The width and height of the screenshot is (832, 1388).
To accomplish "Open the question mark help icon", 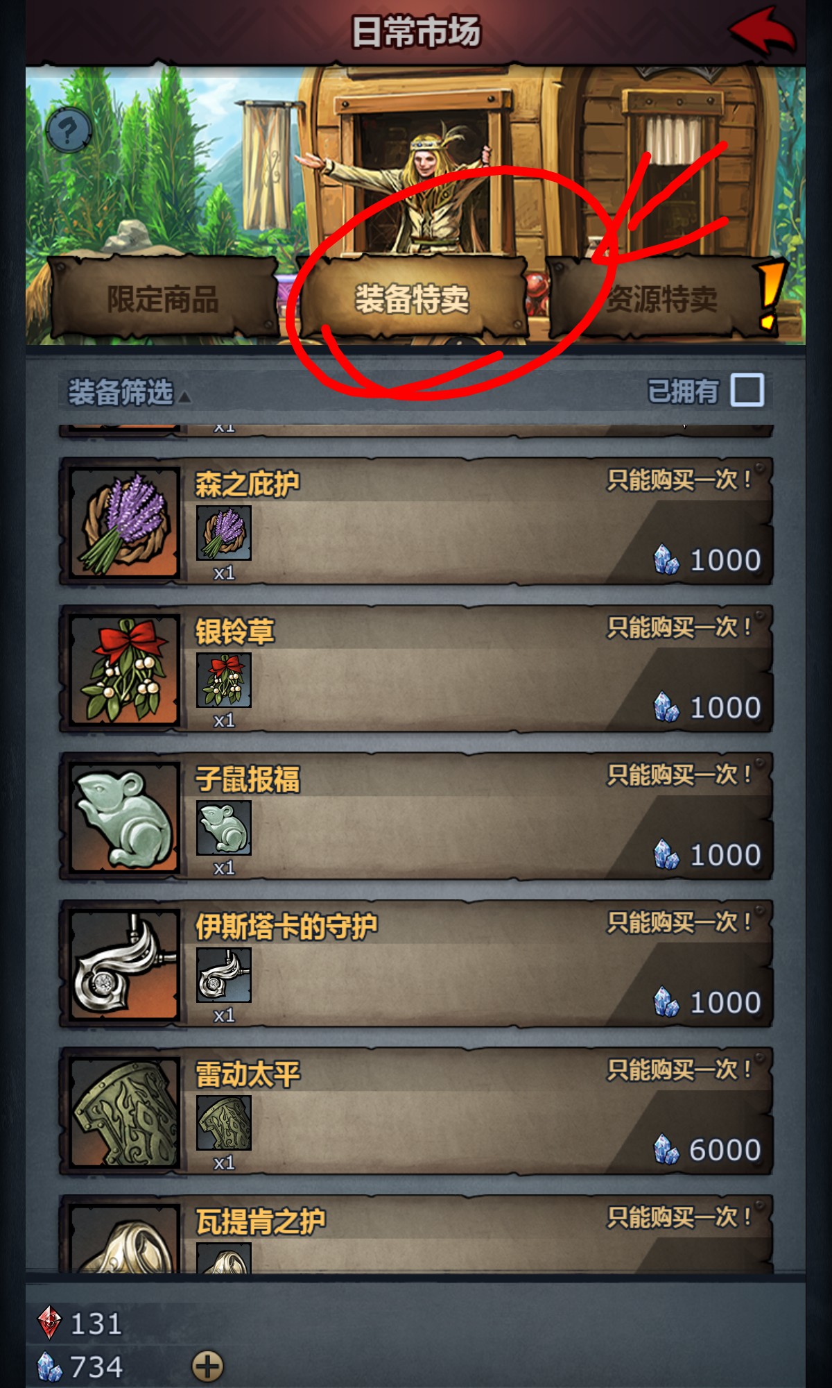I will 69,130.
